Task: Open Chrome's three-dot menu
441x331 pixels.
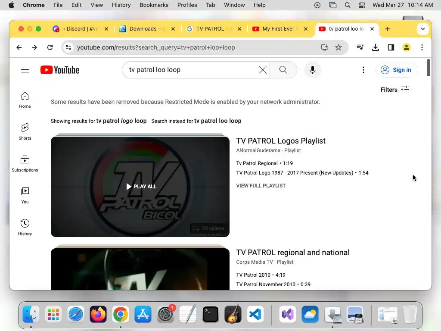Action: pyautogui.click(x=422, y=47)
